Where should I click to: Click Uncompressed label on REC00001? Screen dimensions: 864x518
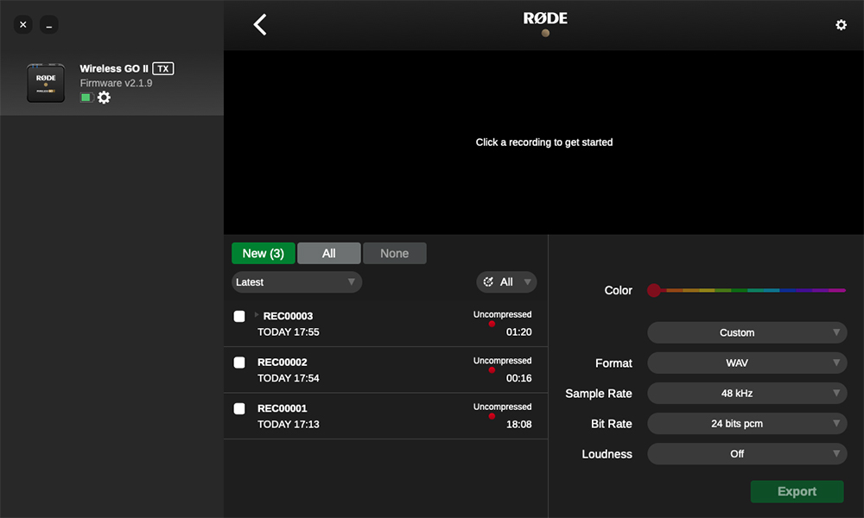[503, 407]
